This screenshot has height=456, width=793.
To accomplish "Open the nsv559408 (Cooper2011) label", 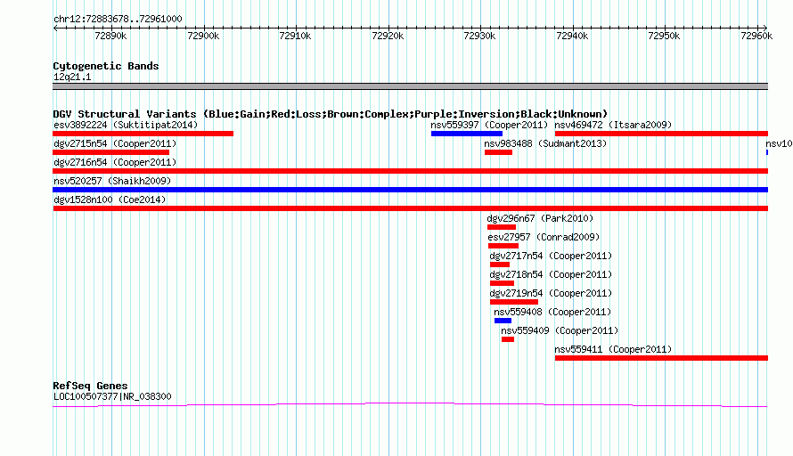I will coord(552,312).
